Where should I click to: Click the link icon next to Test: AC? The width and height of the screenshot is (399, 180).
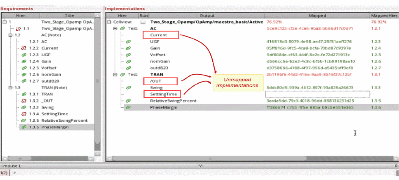point(122,28)
